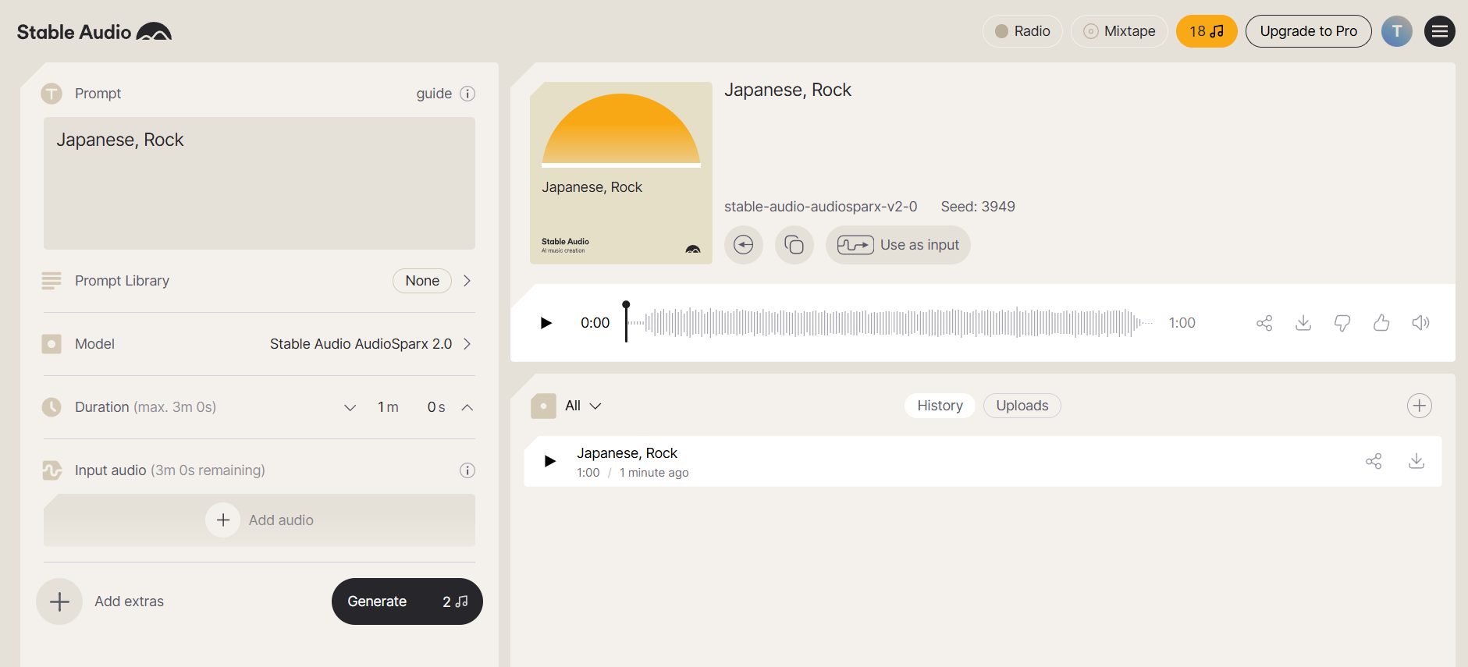The image size is (1468, 667).
Task: Click the All filter square icon
Action: 543,406
